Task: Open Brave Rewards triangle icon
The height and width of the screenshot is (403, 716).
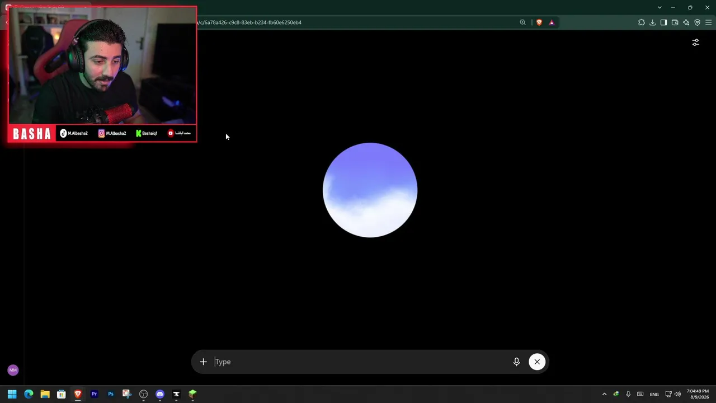Action: [552, 22]
